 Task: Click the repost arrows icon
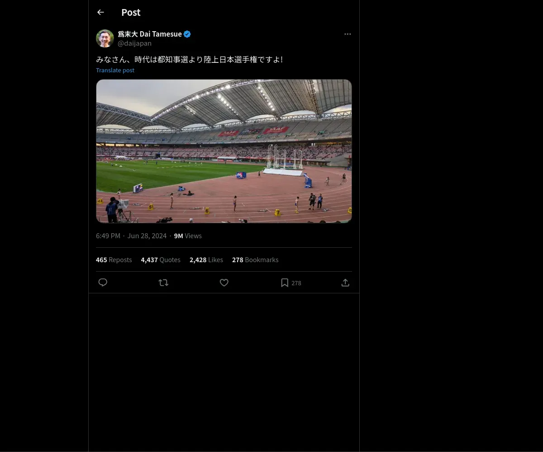(x=163, y=282)
